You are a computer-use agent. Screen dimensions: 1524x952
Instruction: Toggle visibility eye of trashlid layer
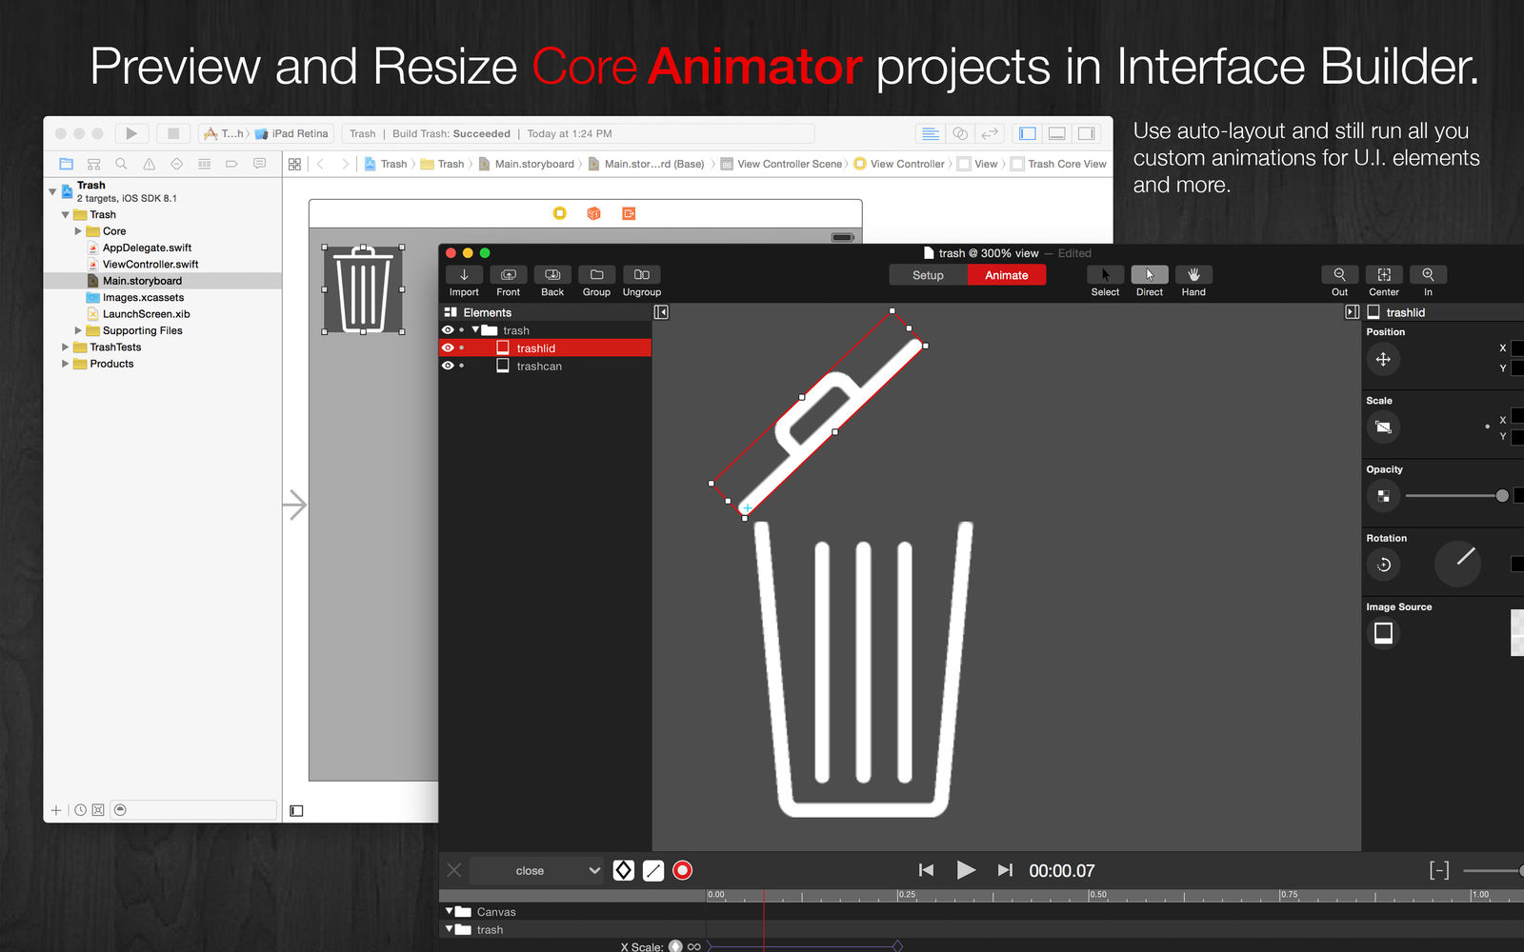pos(448,347)
